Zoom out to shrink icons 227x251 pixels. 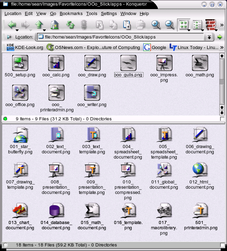coord(169,25)
